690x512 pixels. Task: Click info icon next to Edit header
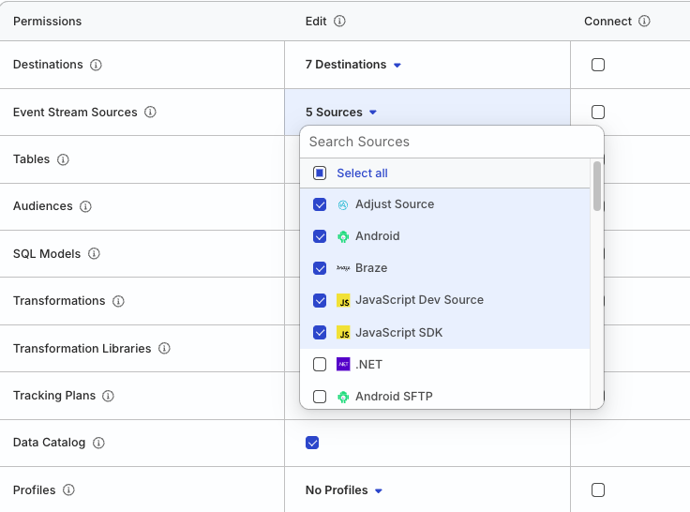coord(339,21)
